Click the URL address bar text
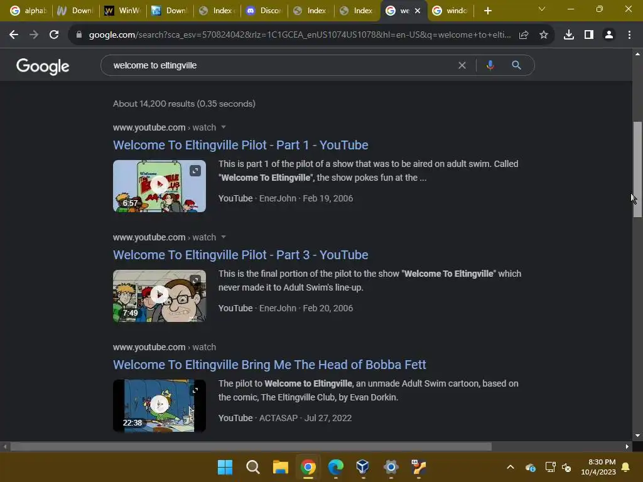This screenshot has height=482, width=643. 300,35
